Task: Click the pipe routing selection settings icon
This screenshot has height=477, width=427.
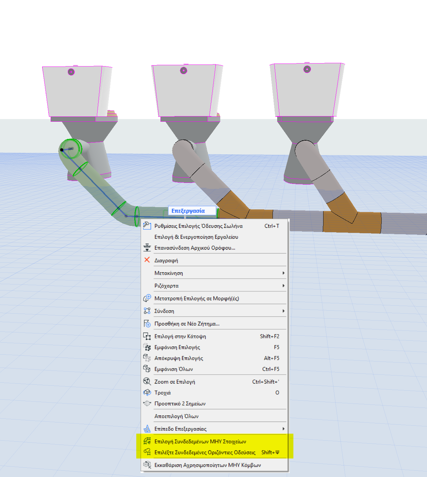Action: click(x=147, y=226)
